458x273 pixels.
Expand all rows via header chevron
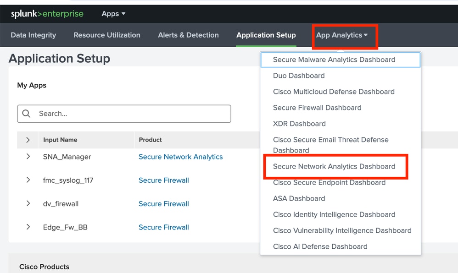pos(28,140)
